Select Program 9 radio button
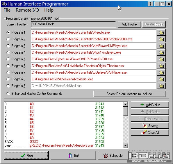This screenshot has width=173, height=164. [x=8, y=86]
